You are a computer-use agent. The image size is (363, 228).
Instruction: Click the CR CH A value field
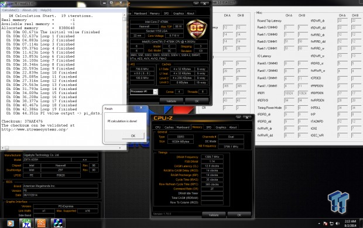point(228,108)
